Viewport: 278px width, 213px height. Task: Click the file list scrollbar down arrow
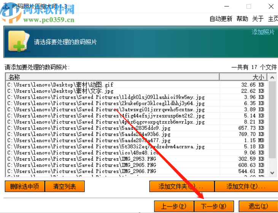point(272,173)
